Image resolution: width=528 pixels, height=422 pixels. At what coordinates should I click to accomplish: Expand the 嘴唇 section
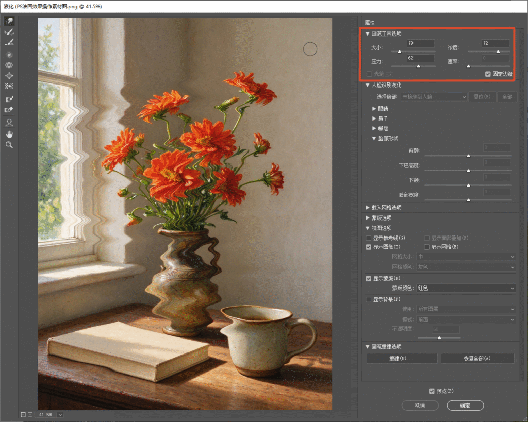[x=374, y=128]
